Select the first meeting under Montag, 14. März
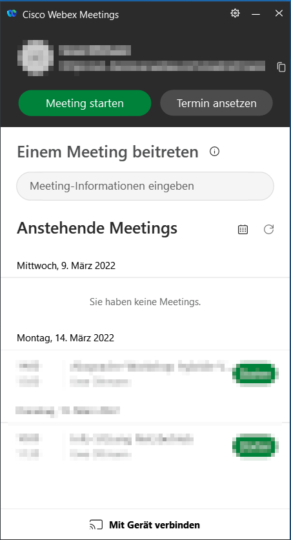Viewport: 291px width, 540px height. click(x=145, y=374)
